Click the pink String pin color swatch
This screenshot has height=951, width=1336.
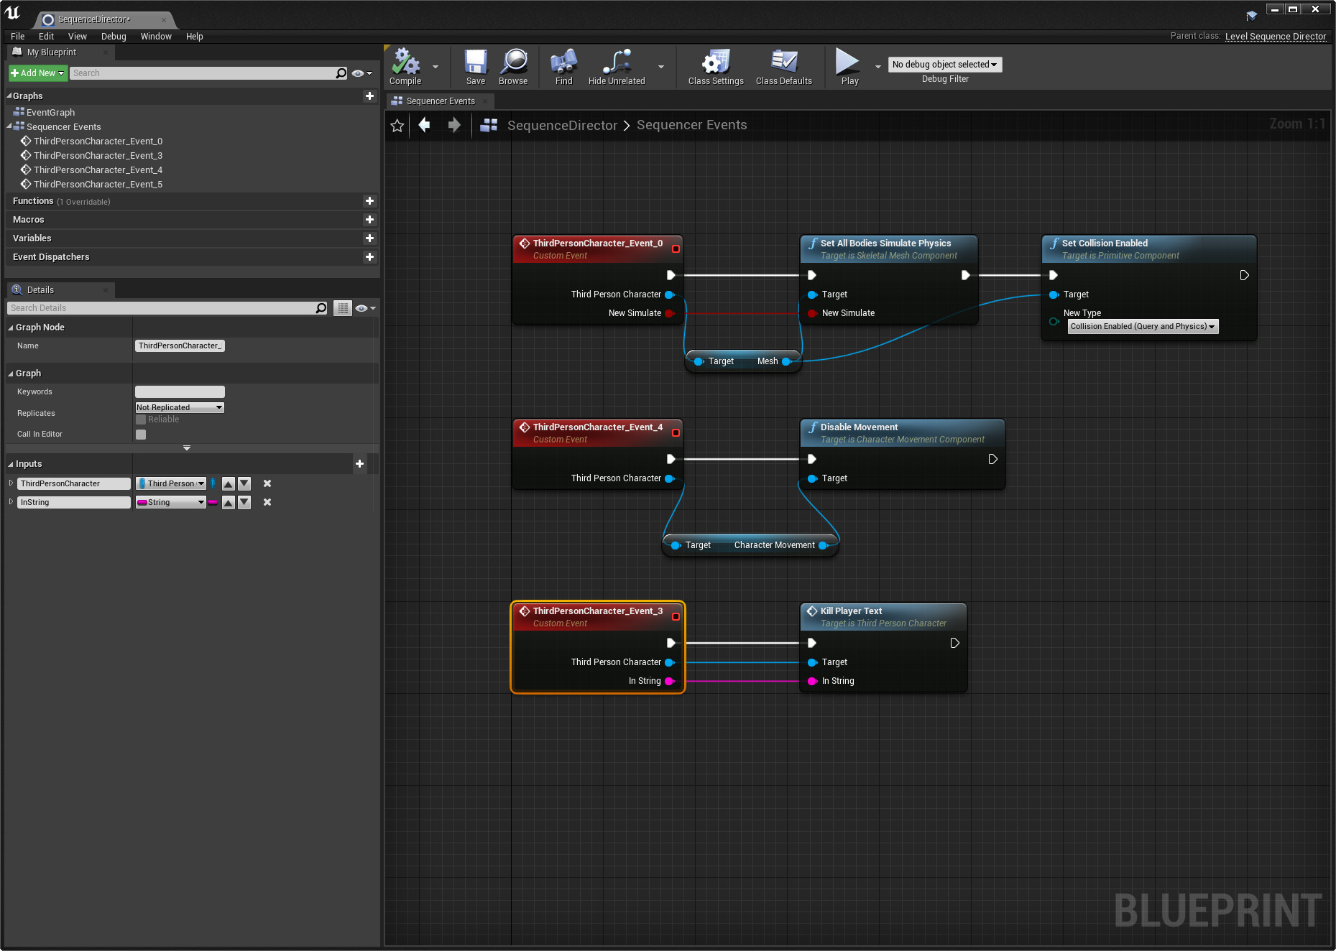(x=213, y=502)
